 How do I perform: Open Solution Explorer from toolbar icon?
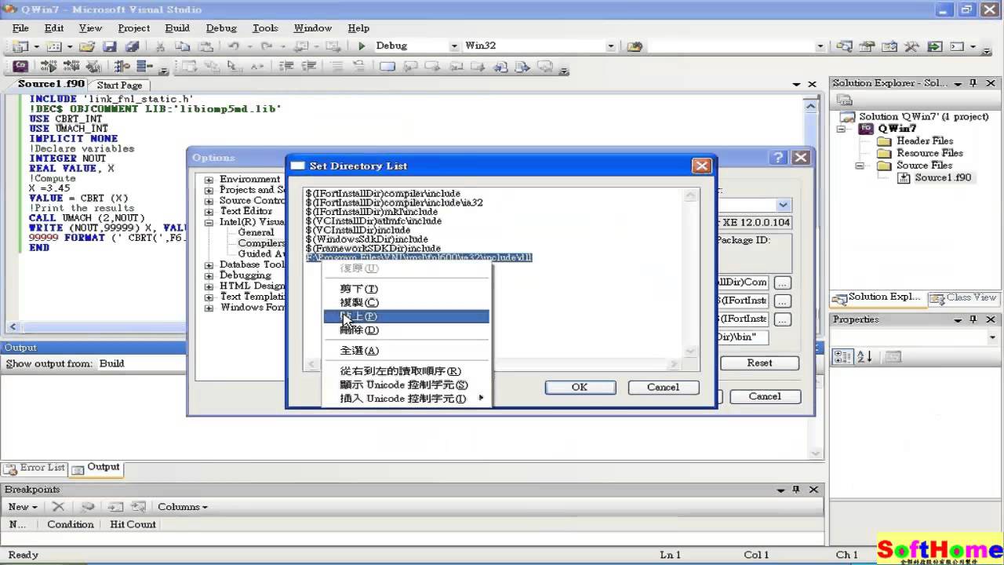(844, 46)
